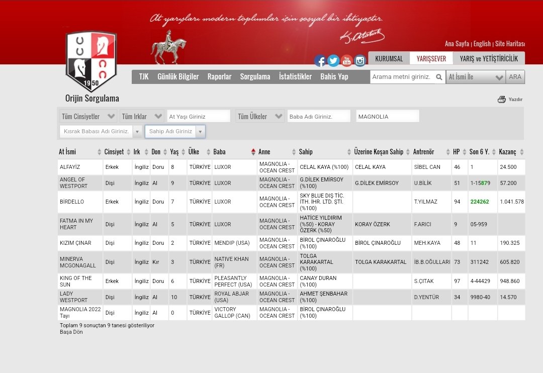Open the TJK Instagram page icon
This screenshot has width=543, height=373.
point(360,61)
